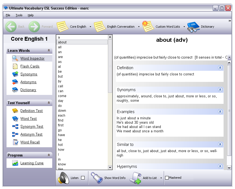The image size is (235, 189).
Task: Collapse the Examples section
Action: click(x=220, y=112)
